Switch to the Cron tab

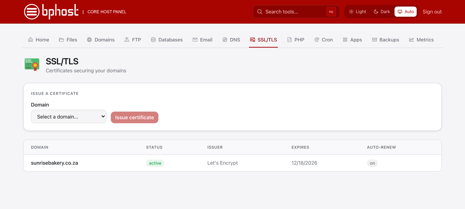[x=324, y=40]
